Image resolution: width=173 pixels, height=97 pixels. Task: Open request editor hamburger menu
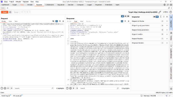pyautogui.click(x=63, y=21)
